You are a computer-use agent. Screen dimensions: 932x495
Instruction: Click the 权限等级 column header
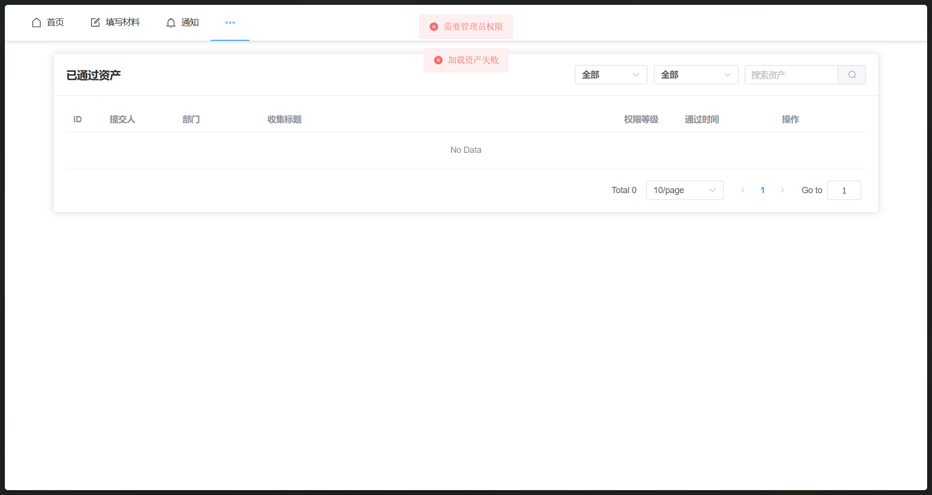(641, 119)
